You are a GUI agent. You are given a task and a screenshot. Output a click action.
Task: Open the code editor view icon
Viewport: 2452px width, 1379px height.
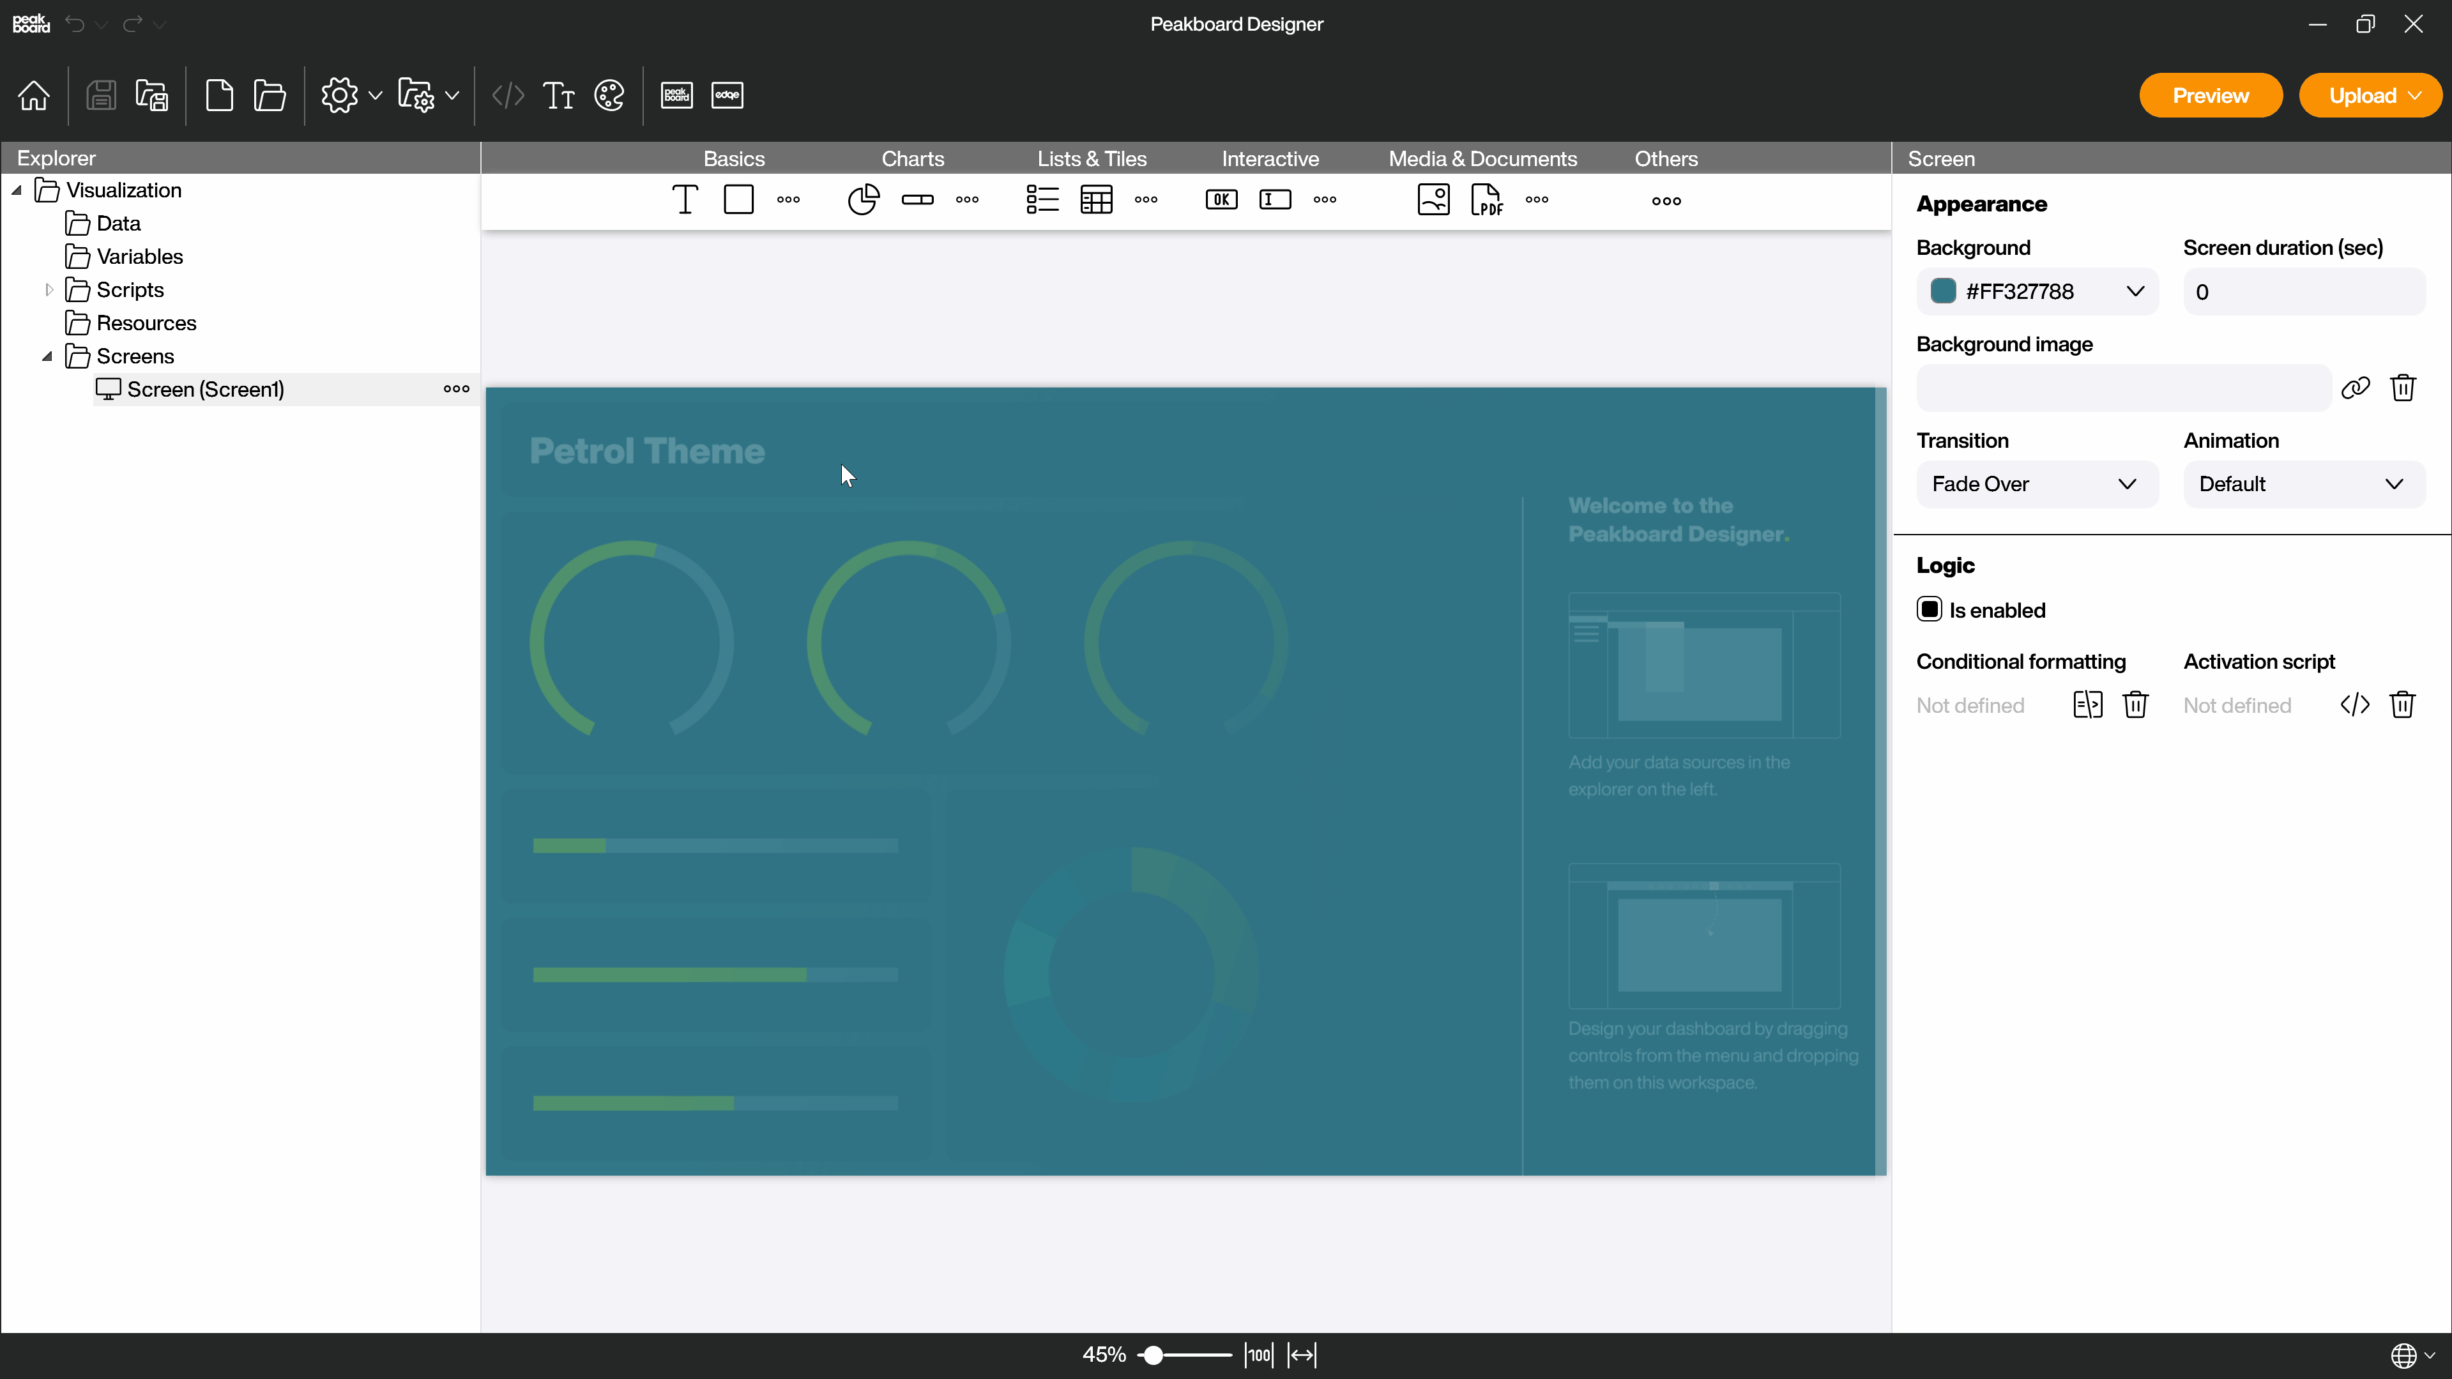pyautogui.click(x=508, y=96)
